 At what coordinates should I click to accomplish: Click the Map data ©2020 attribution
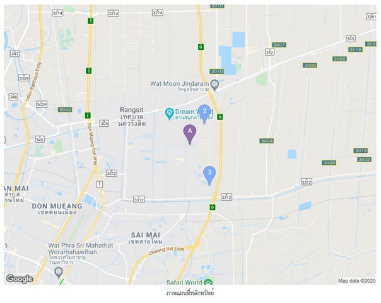(x=356, y=281)
